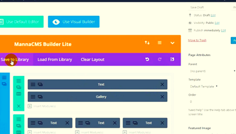Viewport: 236px width, 134px height.
Task: Open Load From Library
Action: pos(55,60)
